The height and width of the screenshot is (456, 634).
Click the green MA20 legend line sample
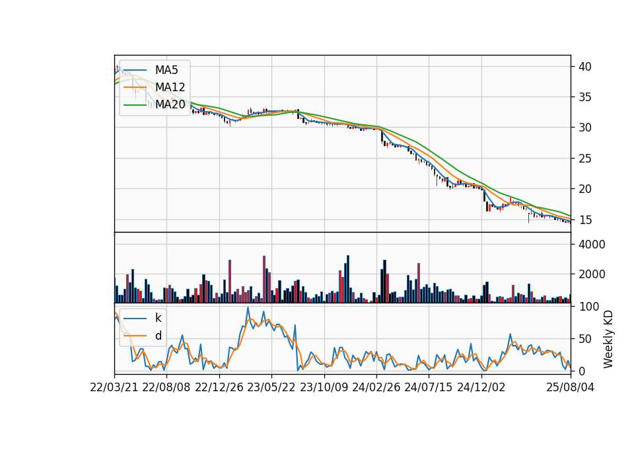[x=135, y=105]
